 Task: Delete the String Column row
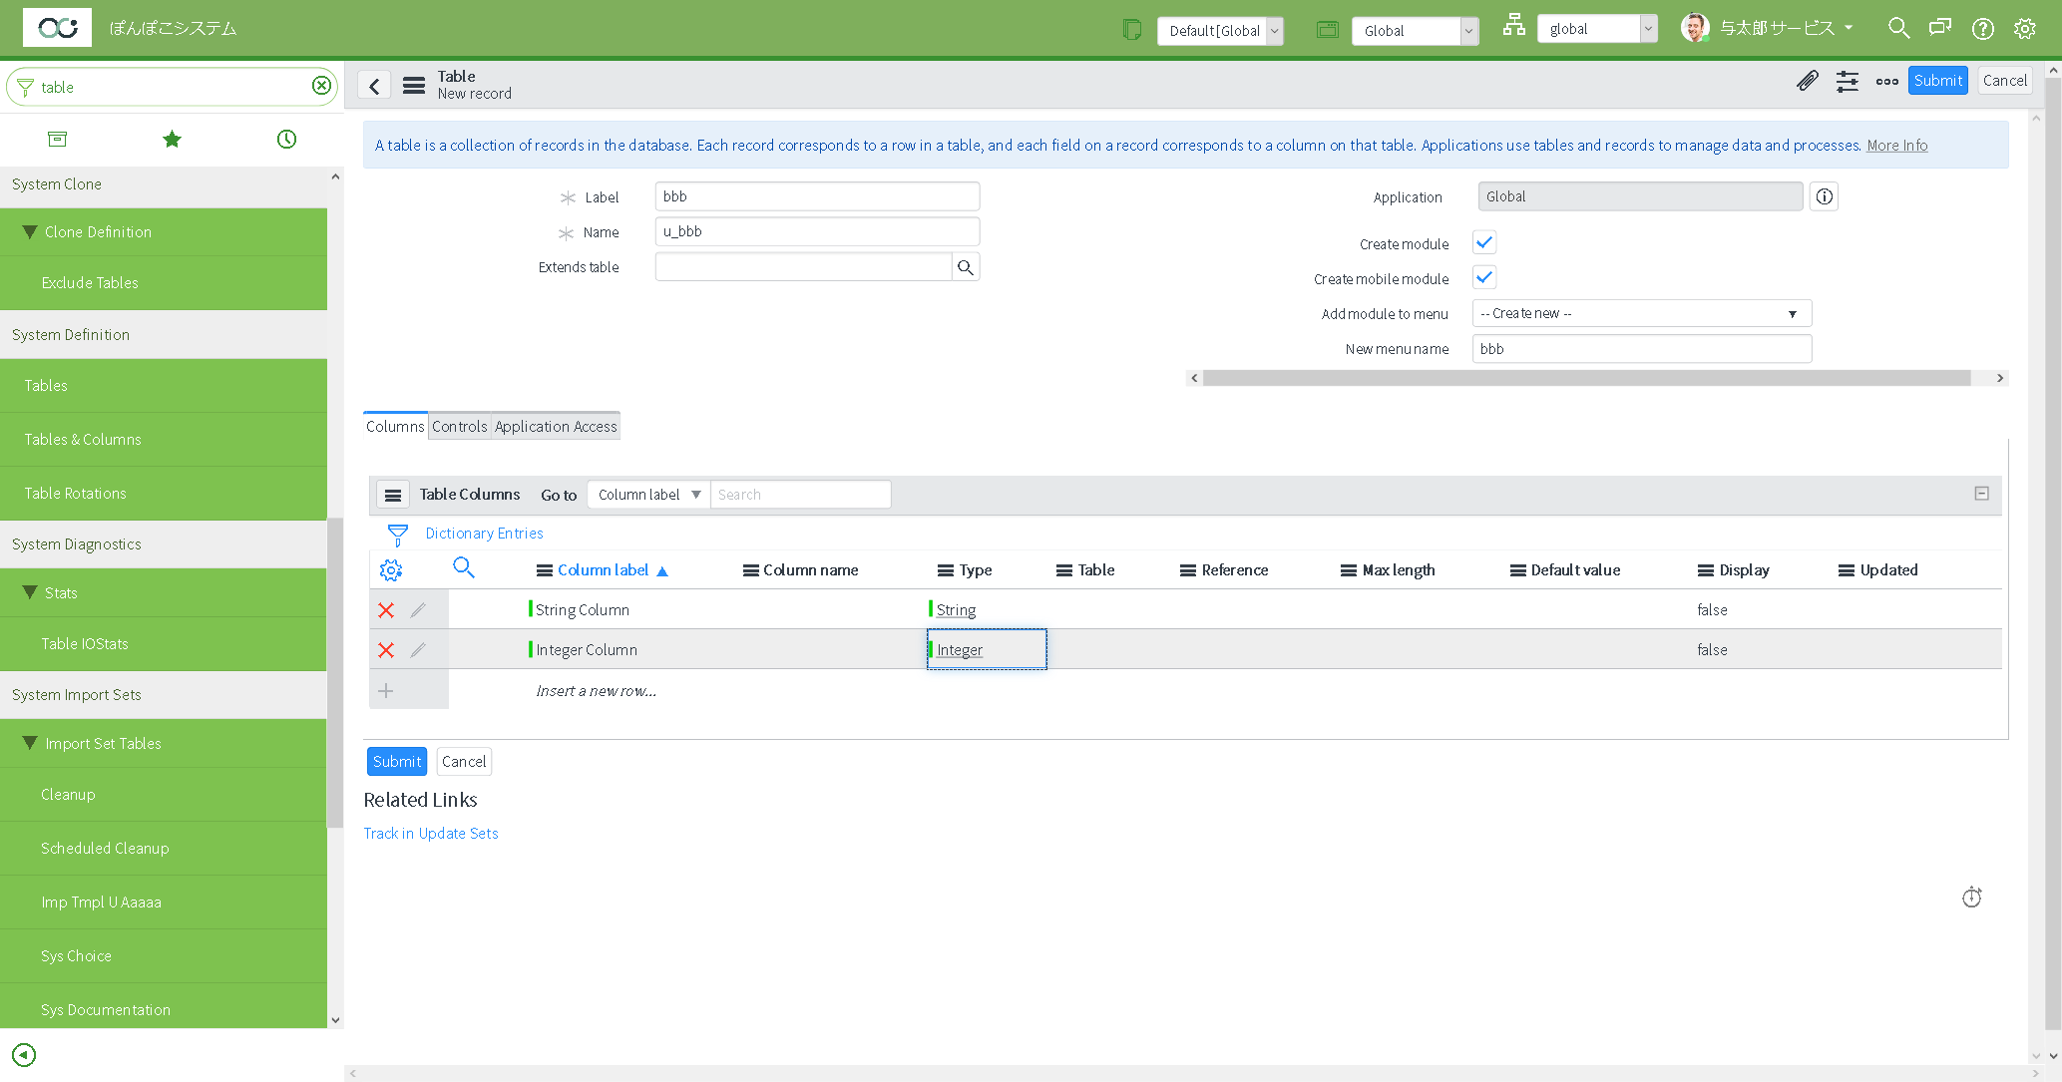click(x=386, y=609)
